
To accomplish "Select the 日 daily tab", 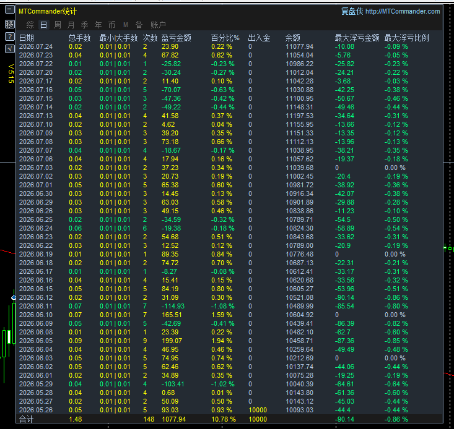I will click(43, 25).
